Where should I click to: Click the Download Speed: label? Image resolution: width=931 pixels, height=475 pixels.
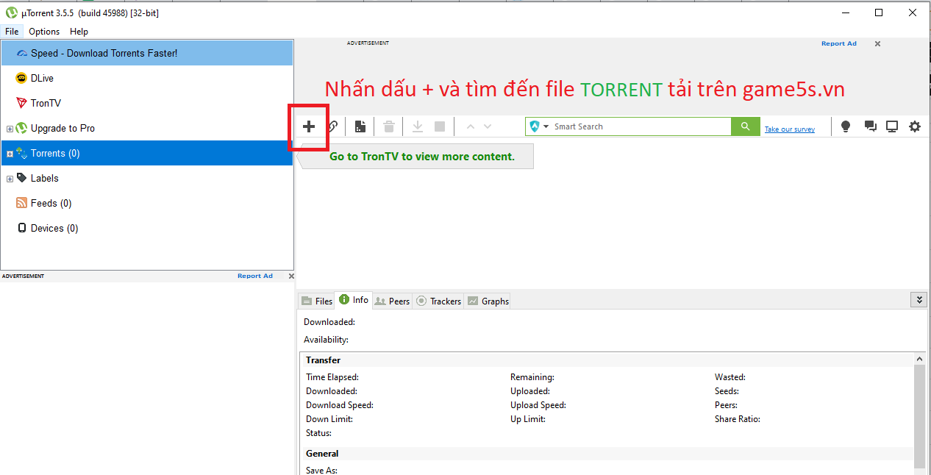point(340,405)
